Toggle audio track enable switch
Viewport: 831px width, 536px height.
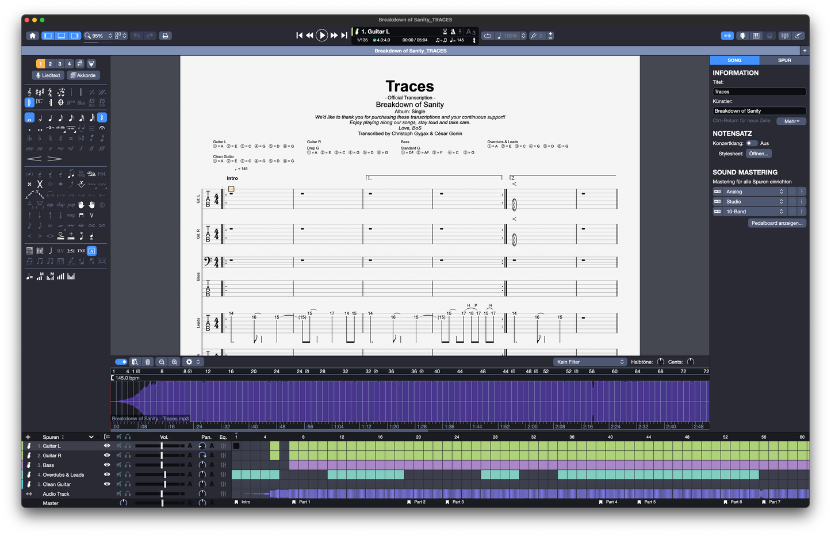click(x=121, y=362)
